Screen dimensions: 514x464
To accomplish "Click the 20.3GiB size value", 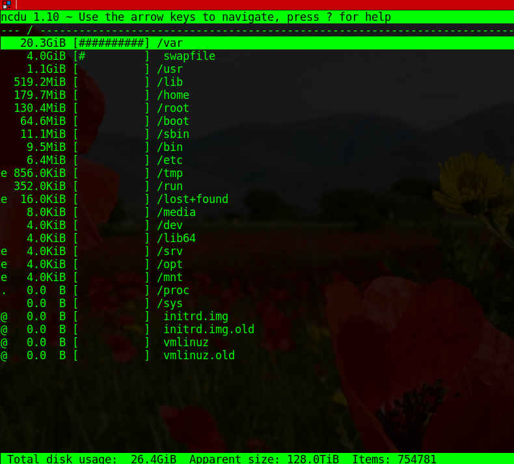I will [43, 43].
